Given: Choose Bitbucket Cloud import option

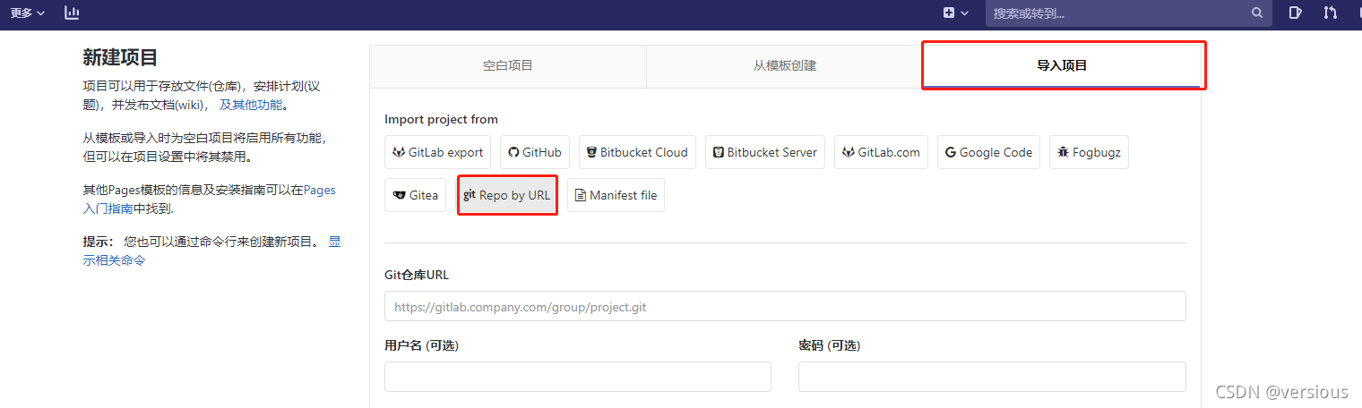Looking at the screenshot, I should (637, 152).
